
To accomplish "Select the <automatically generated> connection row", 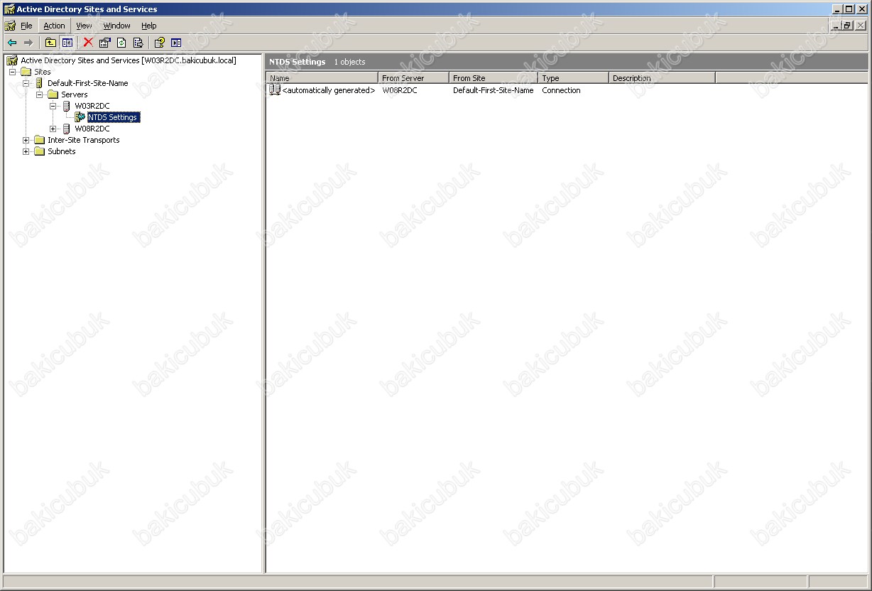I will coord(322,90).
